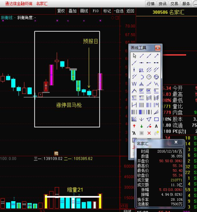
Task: Click the 预报日 annotation text
Action: [x=91, y=41]
